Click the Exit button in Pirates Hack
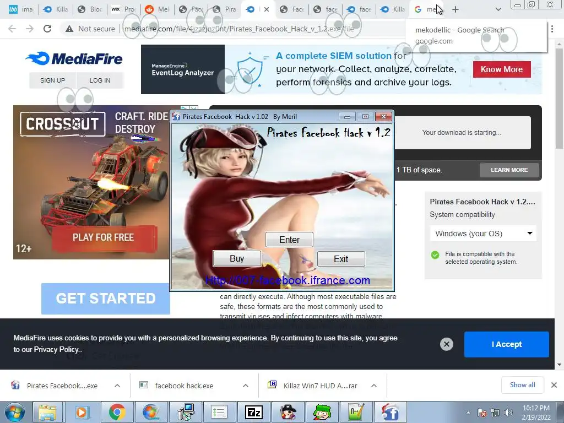The height and width of the screenshot is (423, 564). tap(341, 259)
